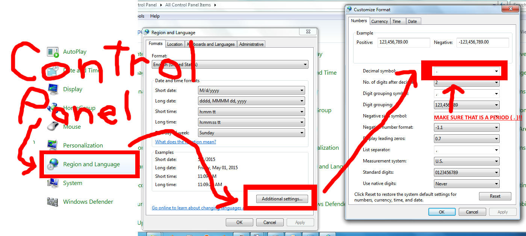This screenshot has height=236, width=526.
Task: Open the Help menu in Control Panel
Action: tap(155, 16)
